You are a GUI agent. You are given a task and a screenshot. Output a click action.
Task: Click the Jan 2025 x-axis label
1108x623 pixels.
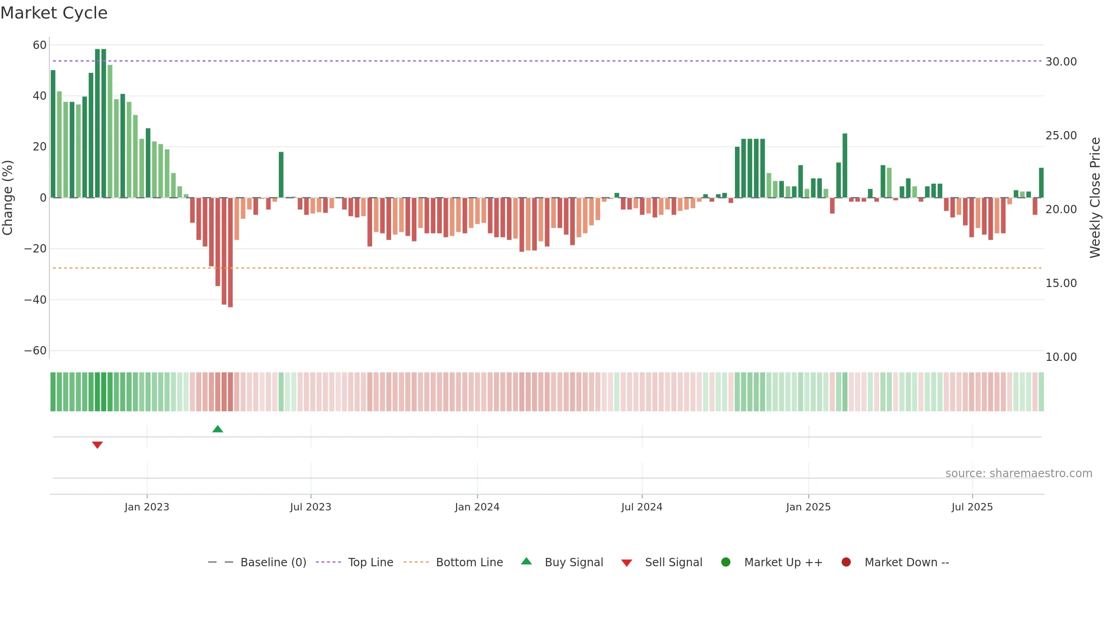(x=808, y=507)
